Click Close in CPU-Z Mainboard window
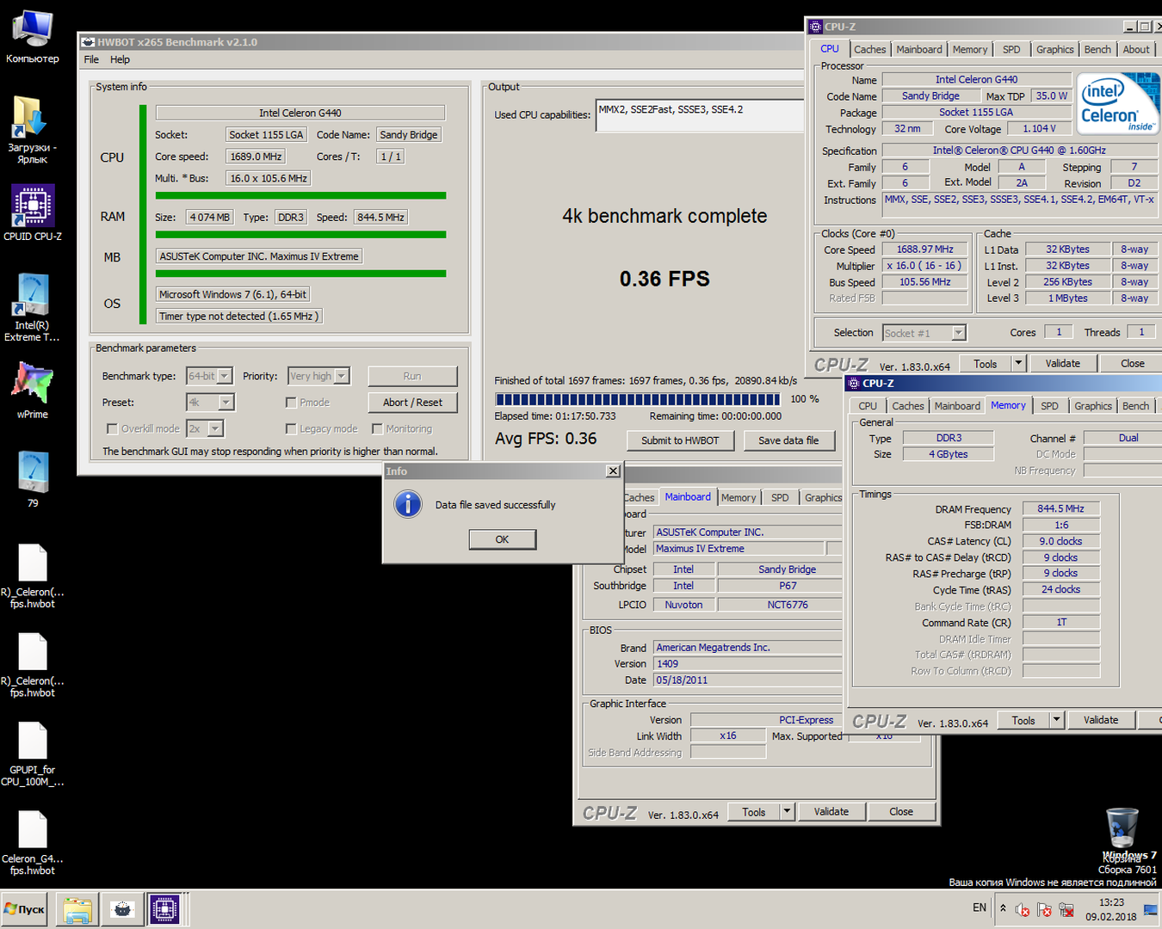This screenshot has width=1162, height=929. pos(901,811)
